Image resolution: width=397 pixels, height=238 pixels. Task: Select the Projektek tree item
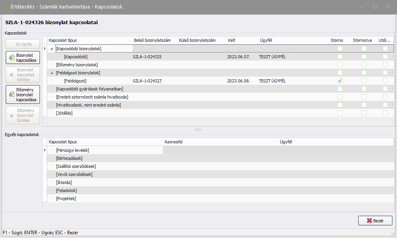click(66, 199)
